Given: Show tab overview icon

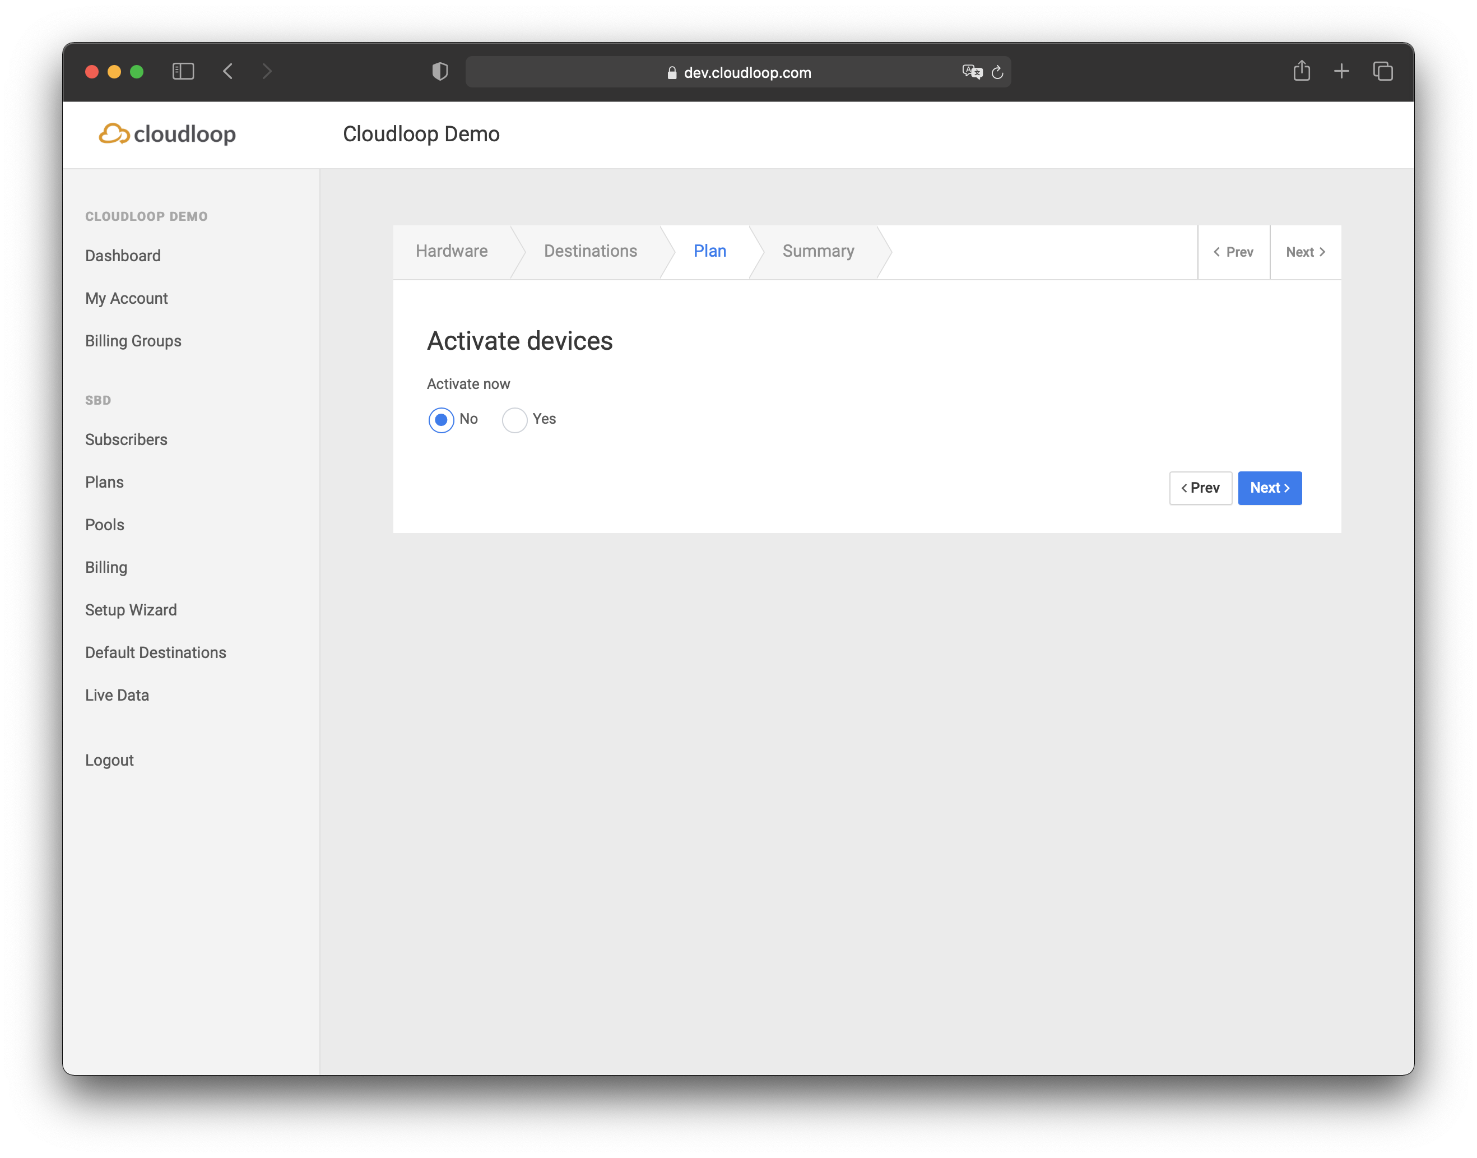Looking at the screenshot, I should point(1382,71).
